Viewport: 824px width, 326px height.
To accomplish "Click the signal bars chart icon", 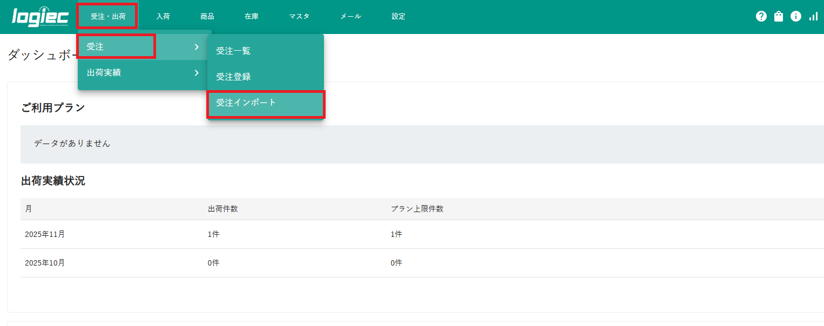I will coord(813,16).
